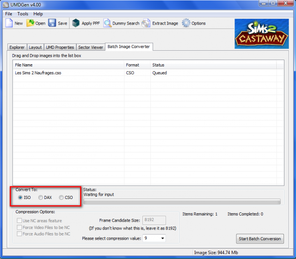Image resolution: width=296 pixels, height=259 pixels.
Task: Maximize the UMDGen window
Action: [273, 3]
